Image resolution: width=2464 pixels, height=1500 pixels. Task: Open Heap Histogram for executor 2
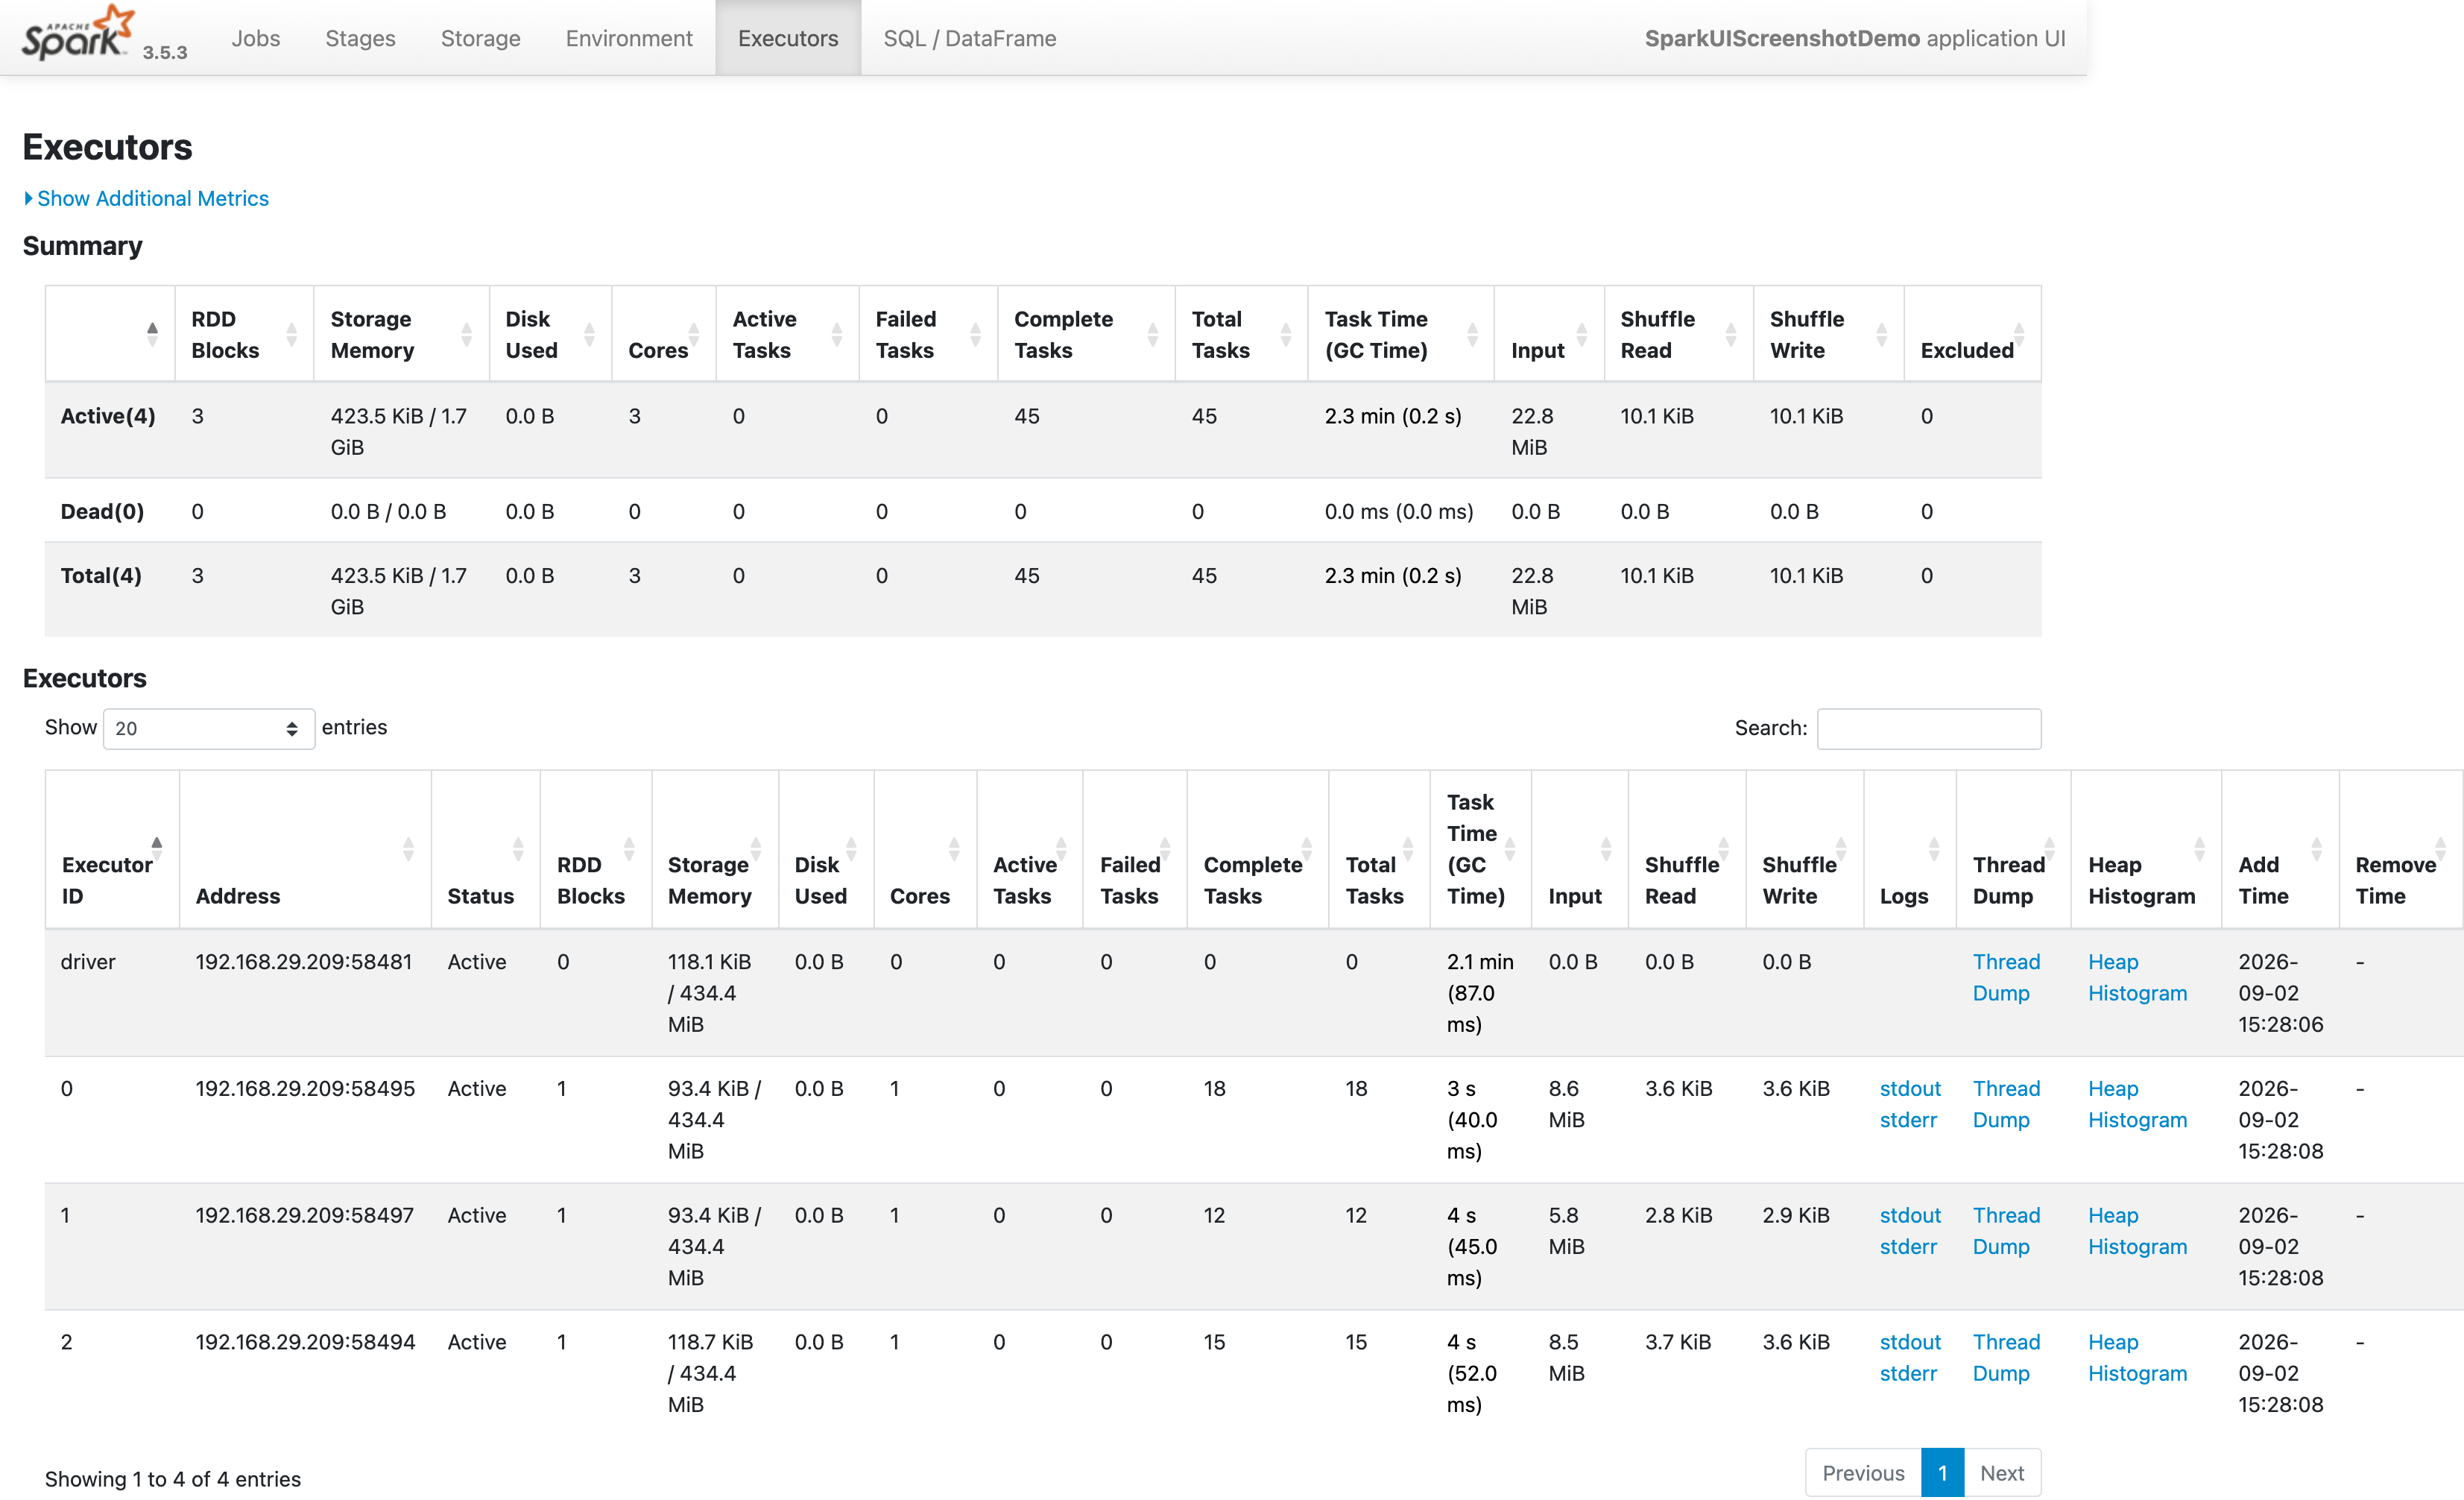pyautogui.click(x=2137, y=1357)
